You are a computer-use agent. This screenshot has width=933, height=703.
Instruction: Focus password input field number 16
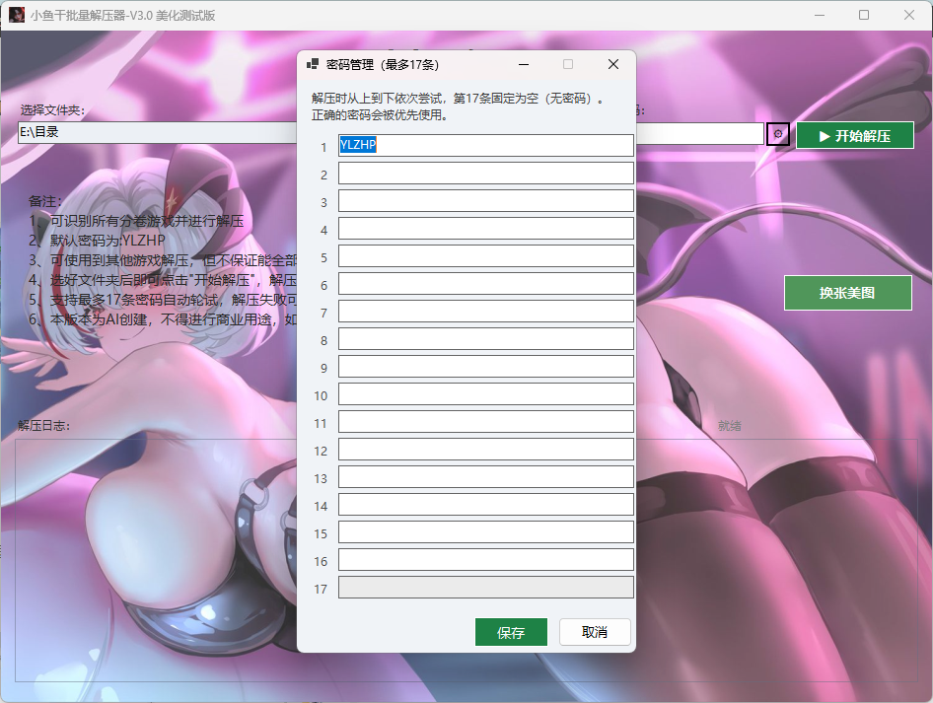(486, 560)
